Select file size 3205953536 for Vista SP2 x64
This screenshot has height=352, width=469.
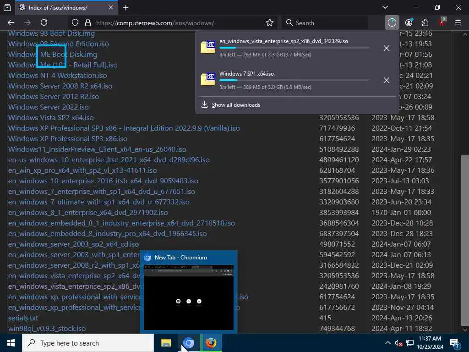[339, 117]
